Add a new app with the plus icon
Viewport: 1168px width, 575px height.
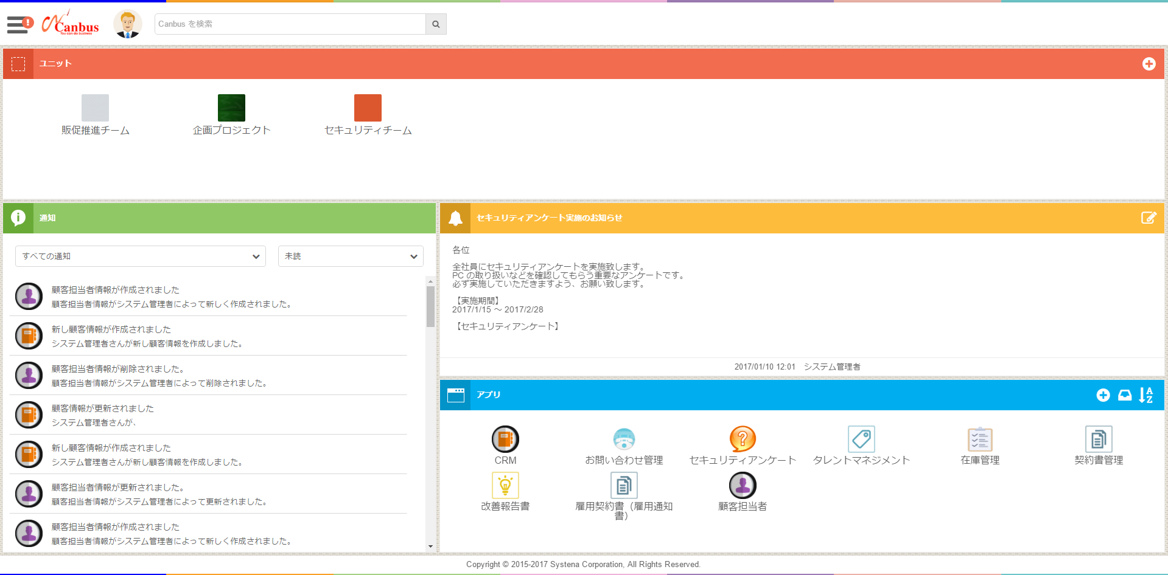tap(1103, 395)
